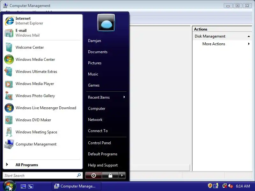Click the network disconnected tray icon

point(224,186)
